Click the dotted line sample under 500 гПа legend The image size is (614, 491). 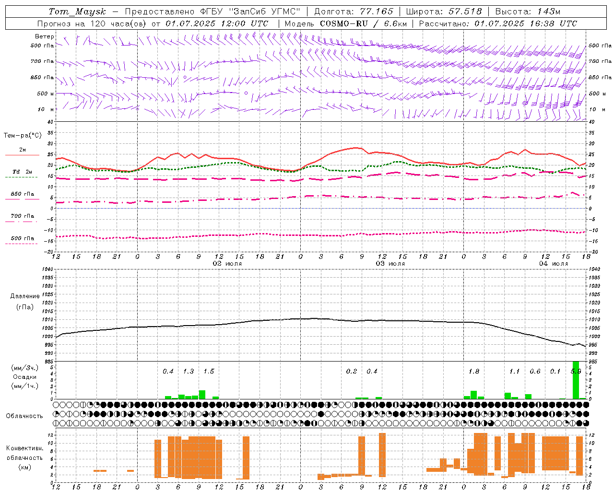coord(22,244)
